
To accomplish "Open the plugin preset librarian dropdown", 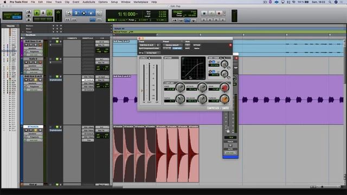I will coord(172,45).
